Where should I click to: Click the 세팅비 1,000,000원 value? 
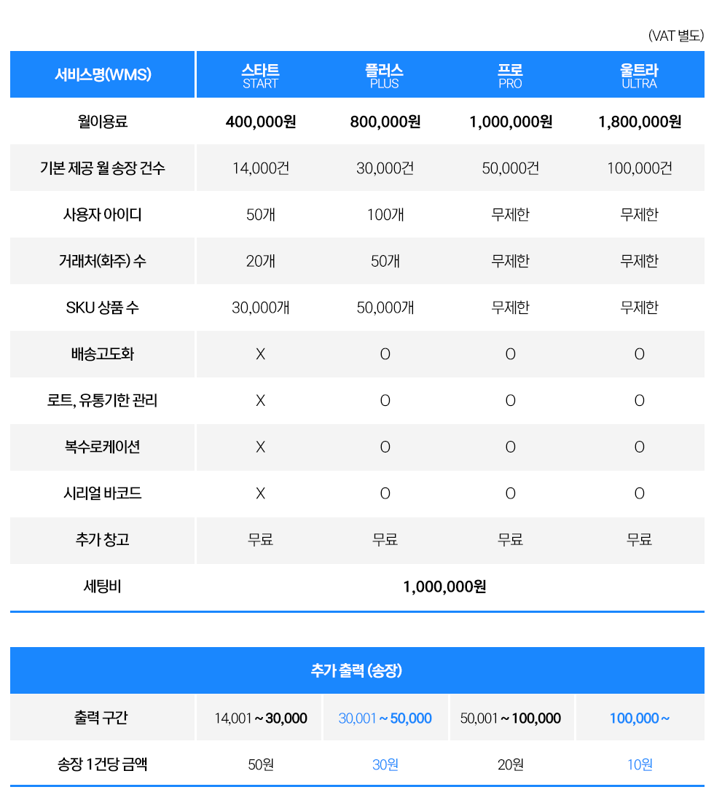coord(444,587)
